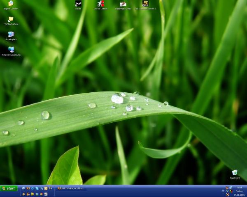
Task: Click the date 27.01.2006 in the tray
Action: pyautogui.click(x=239, y=195)
